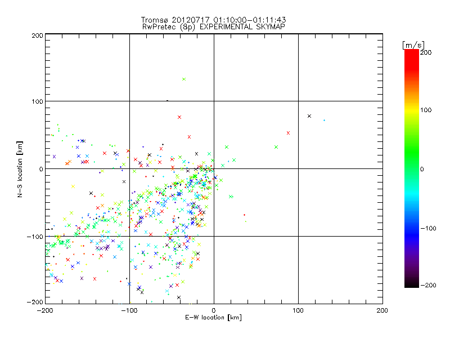
Task: Click the '[m/s]' colorbar unit label
Action: coord(413,45)
